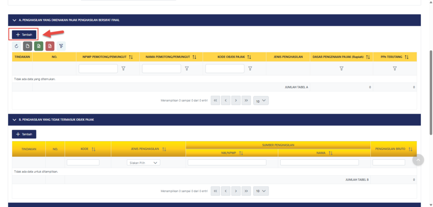Collapse section B Tidak Termasuk Objek Pajak
This screenshot has height=207, width=433.
14,120
